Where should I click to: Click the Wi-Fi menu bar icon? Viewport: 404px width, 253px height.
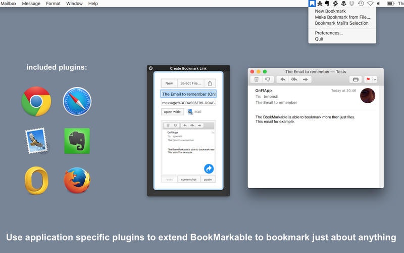click(370, 4)
